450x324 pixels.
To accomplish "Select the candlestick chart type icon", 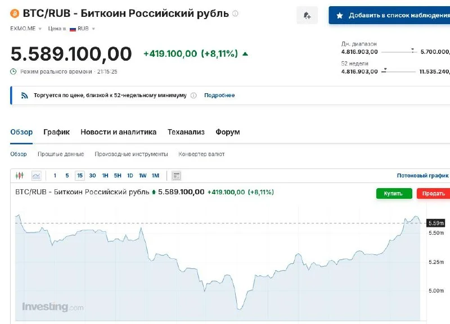I will coord(20,176).
